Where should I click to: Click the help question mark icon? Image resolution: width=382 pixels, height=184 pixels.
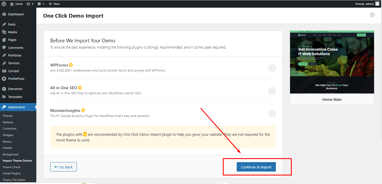coord(372,15)
